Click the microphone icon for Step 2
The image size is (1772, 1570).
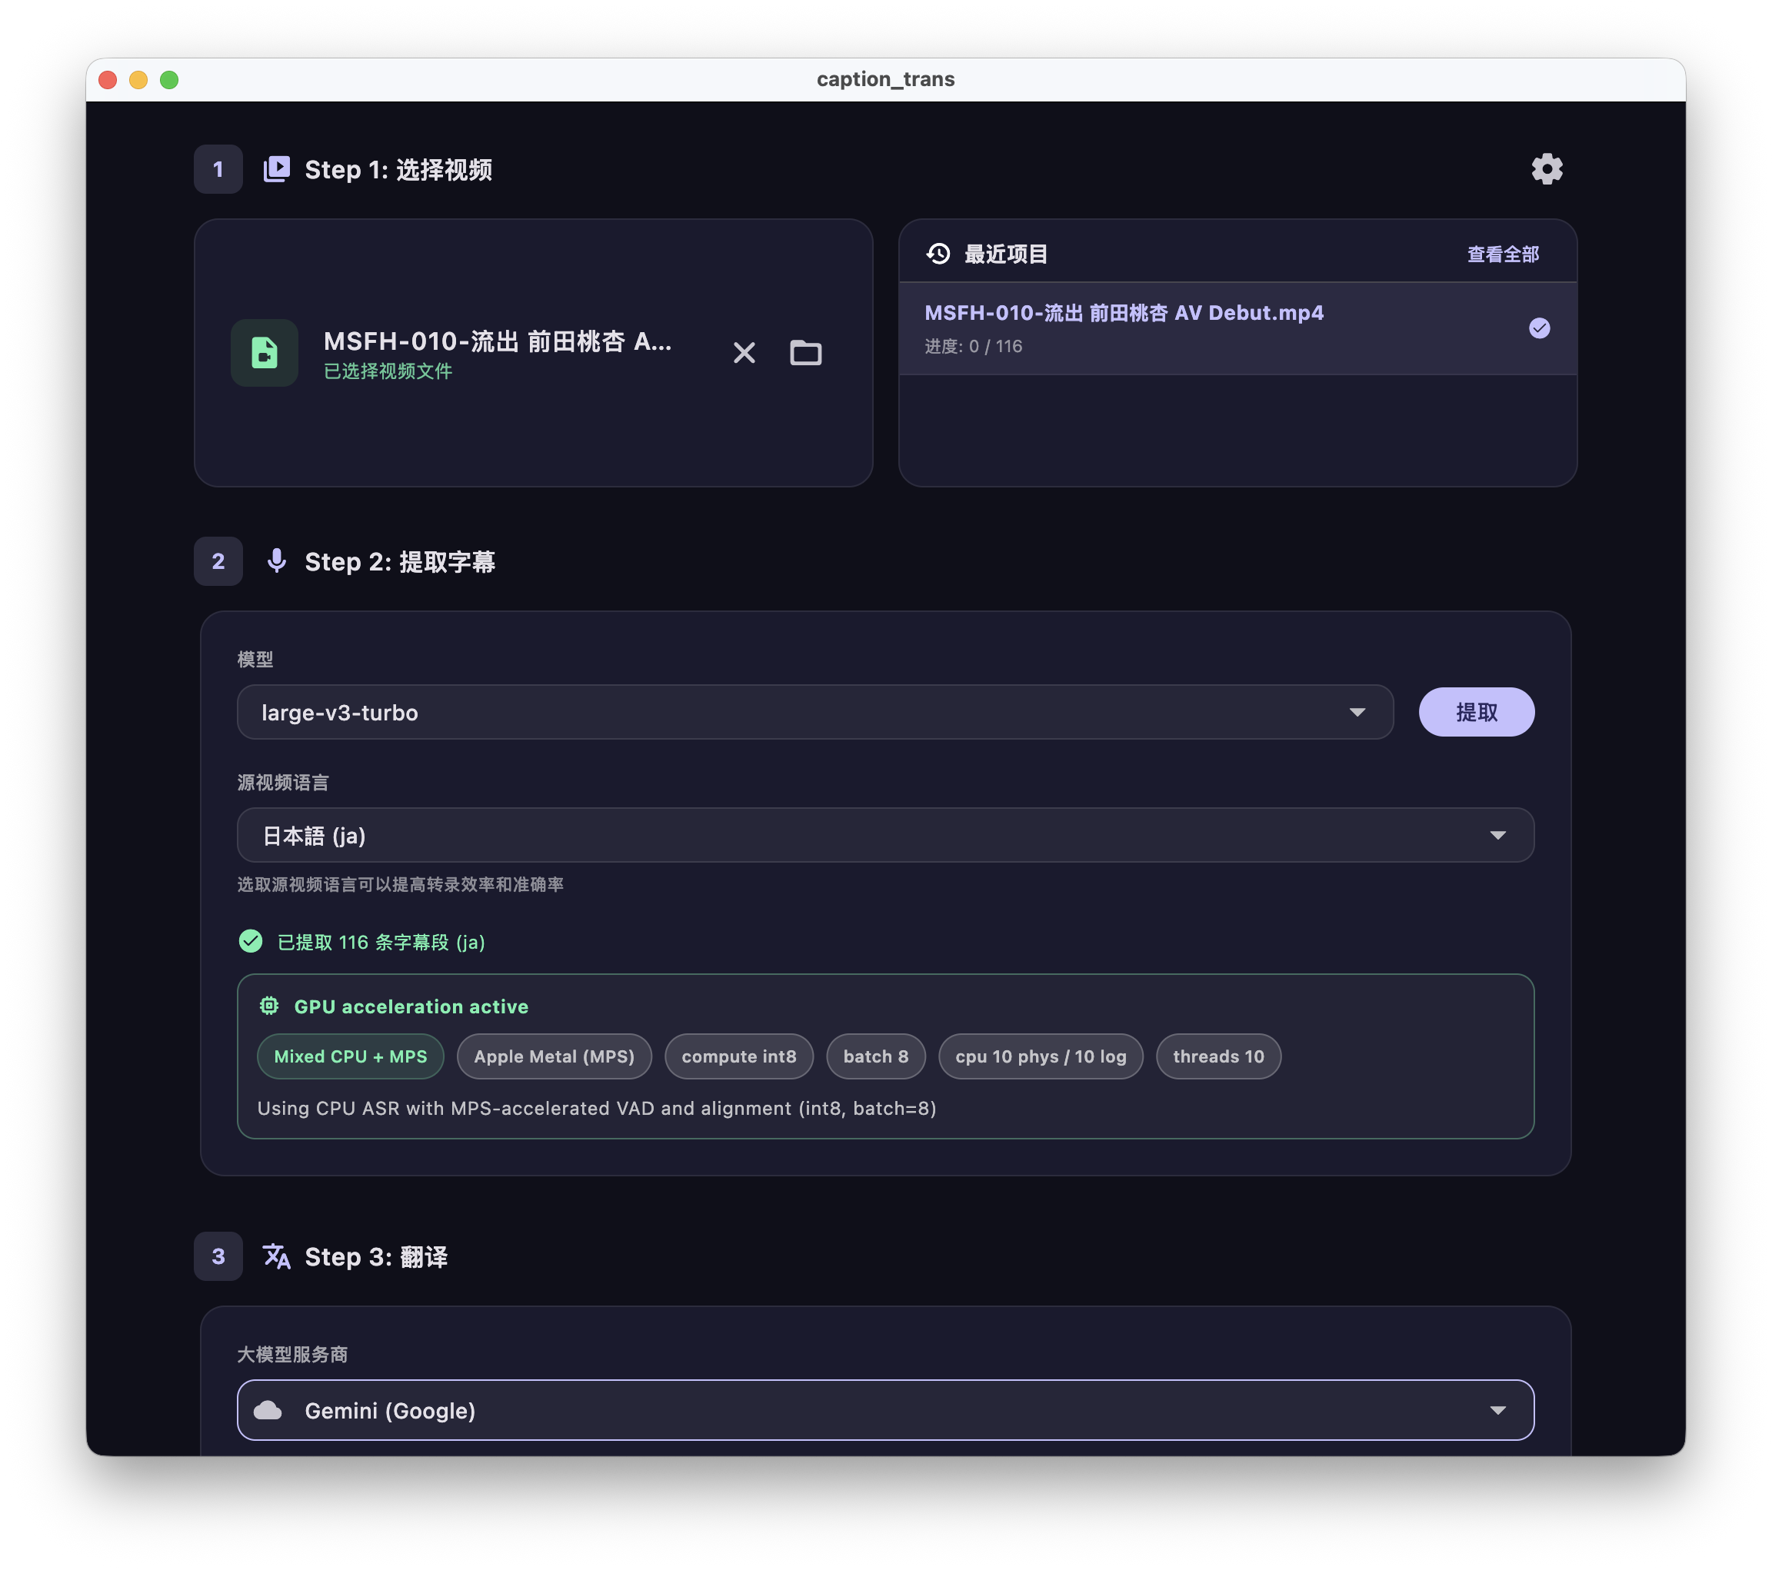point(277,560)
